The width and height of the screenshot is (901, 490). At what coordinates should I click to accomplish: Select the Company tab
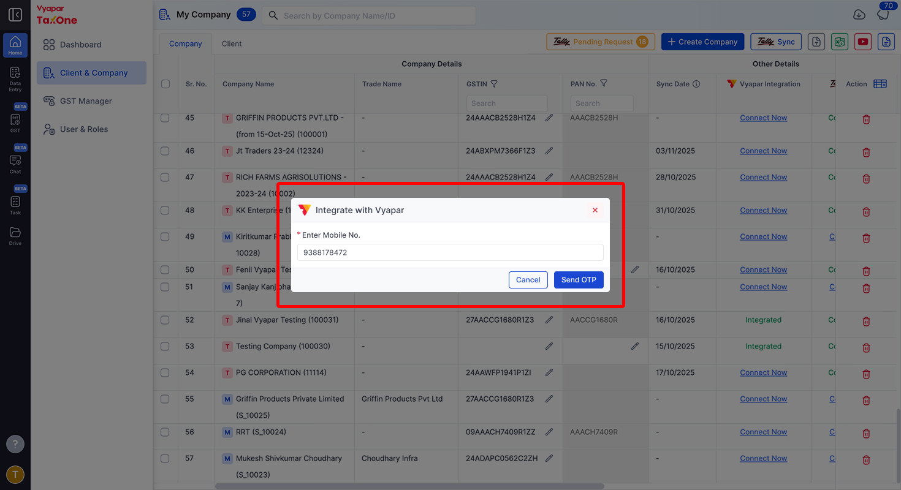click(186, 43)
